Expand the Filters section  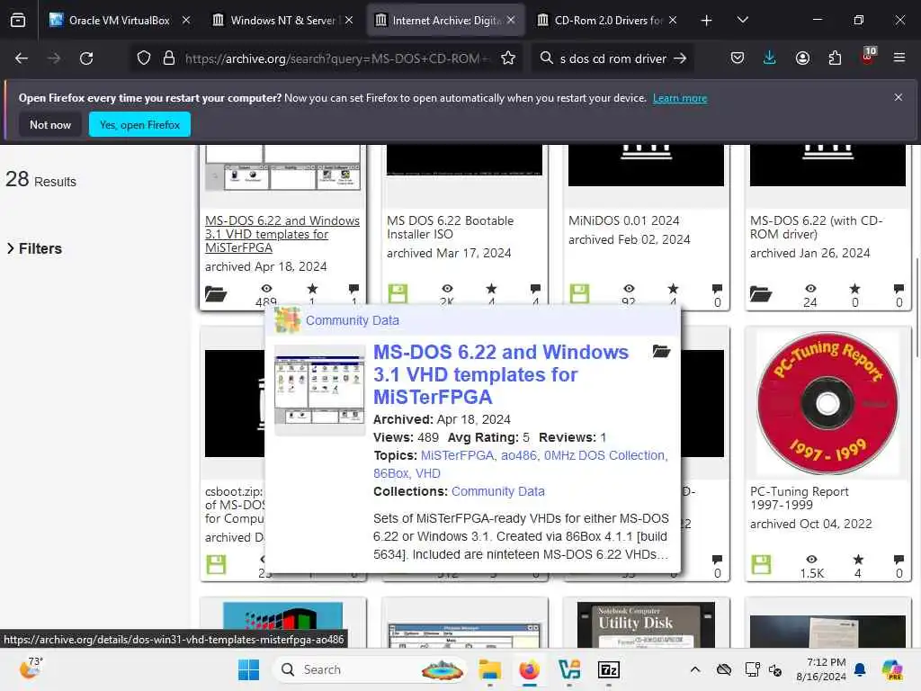coord(34,248)
